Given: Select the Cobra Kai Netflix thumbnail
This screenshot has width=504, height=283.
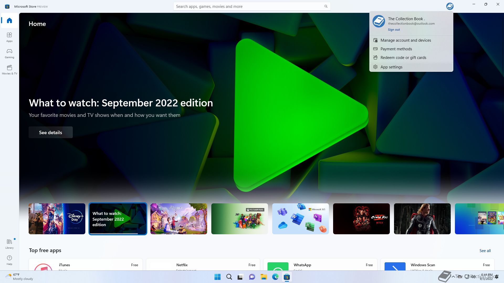Looking at the screenshot, I should 361,219.
